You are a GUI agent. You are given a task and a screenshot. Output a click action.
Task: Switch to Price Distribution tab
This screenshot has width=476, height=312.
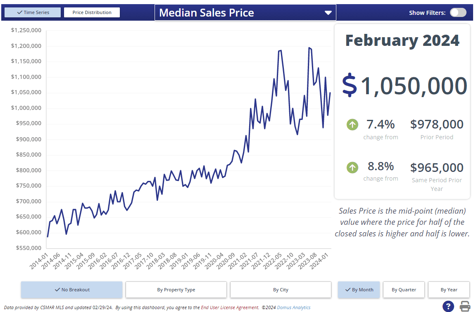92,12
